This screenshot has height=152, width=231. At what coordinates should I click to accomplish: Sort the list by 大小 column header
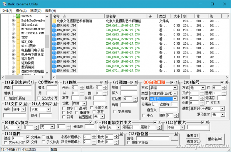[x=176, y=16]
